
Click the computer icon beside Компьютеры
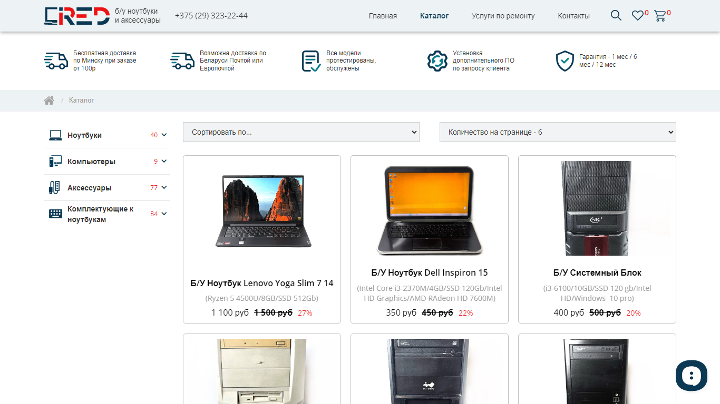[x=55, y=161]
